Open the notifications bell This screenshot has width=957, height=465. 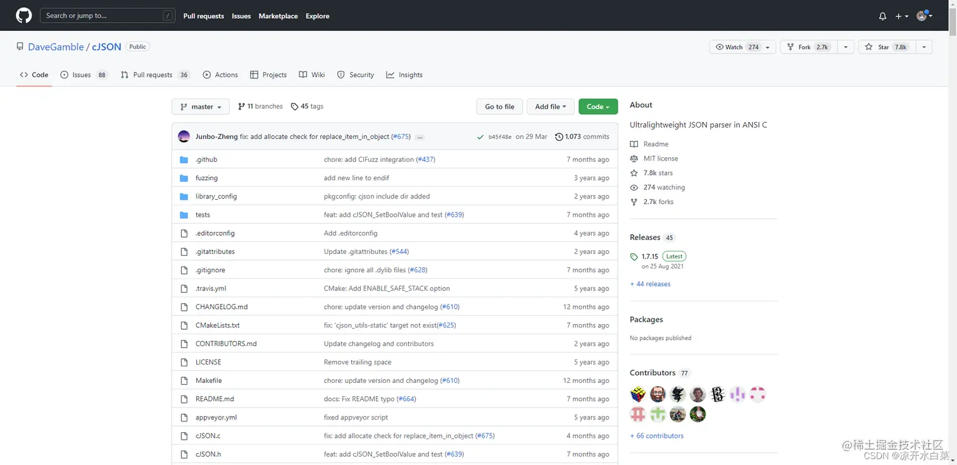pos(882,16)
